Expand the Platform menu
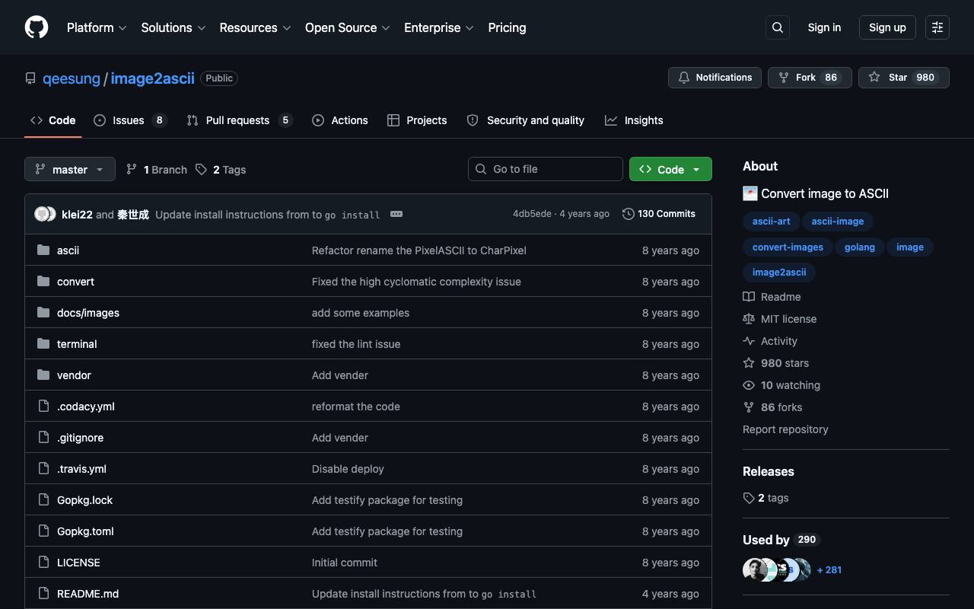Screen dimensions: 974x609 pyautogui.click(x=97, y=27)
